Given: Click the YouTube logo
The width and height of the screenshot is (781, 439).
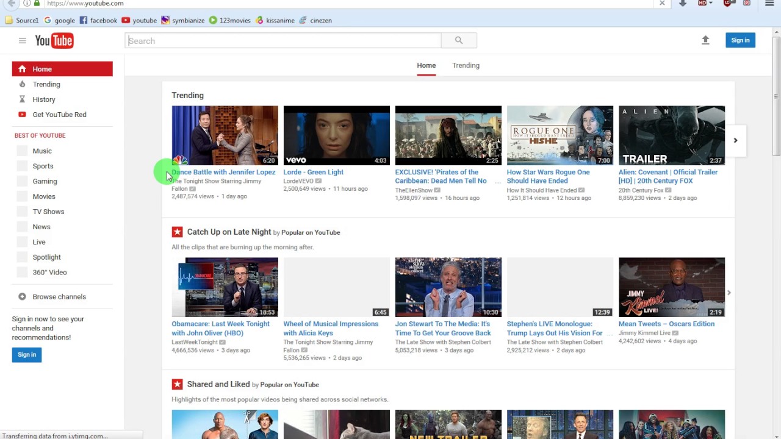Looking at the screenshot, I should (54, 41).
